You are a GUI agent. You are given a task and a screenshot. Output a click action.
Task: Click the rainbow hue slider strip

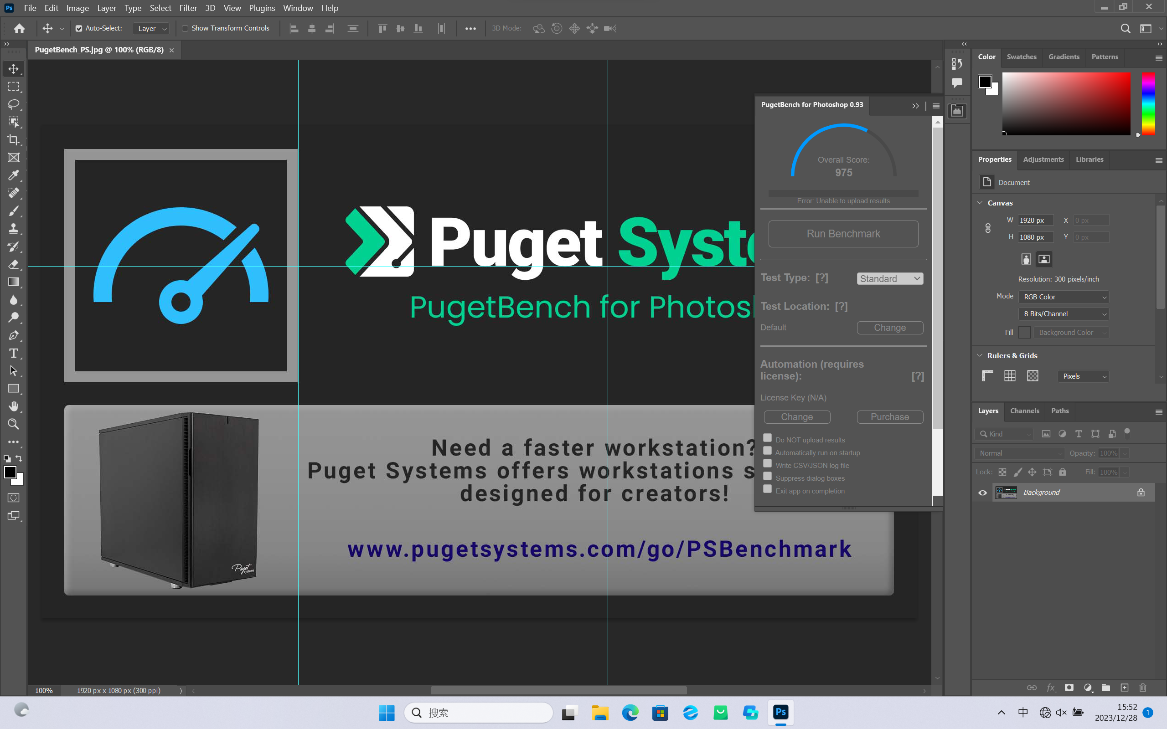point(1148,104)
